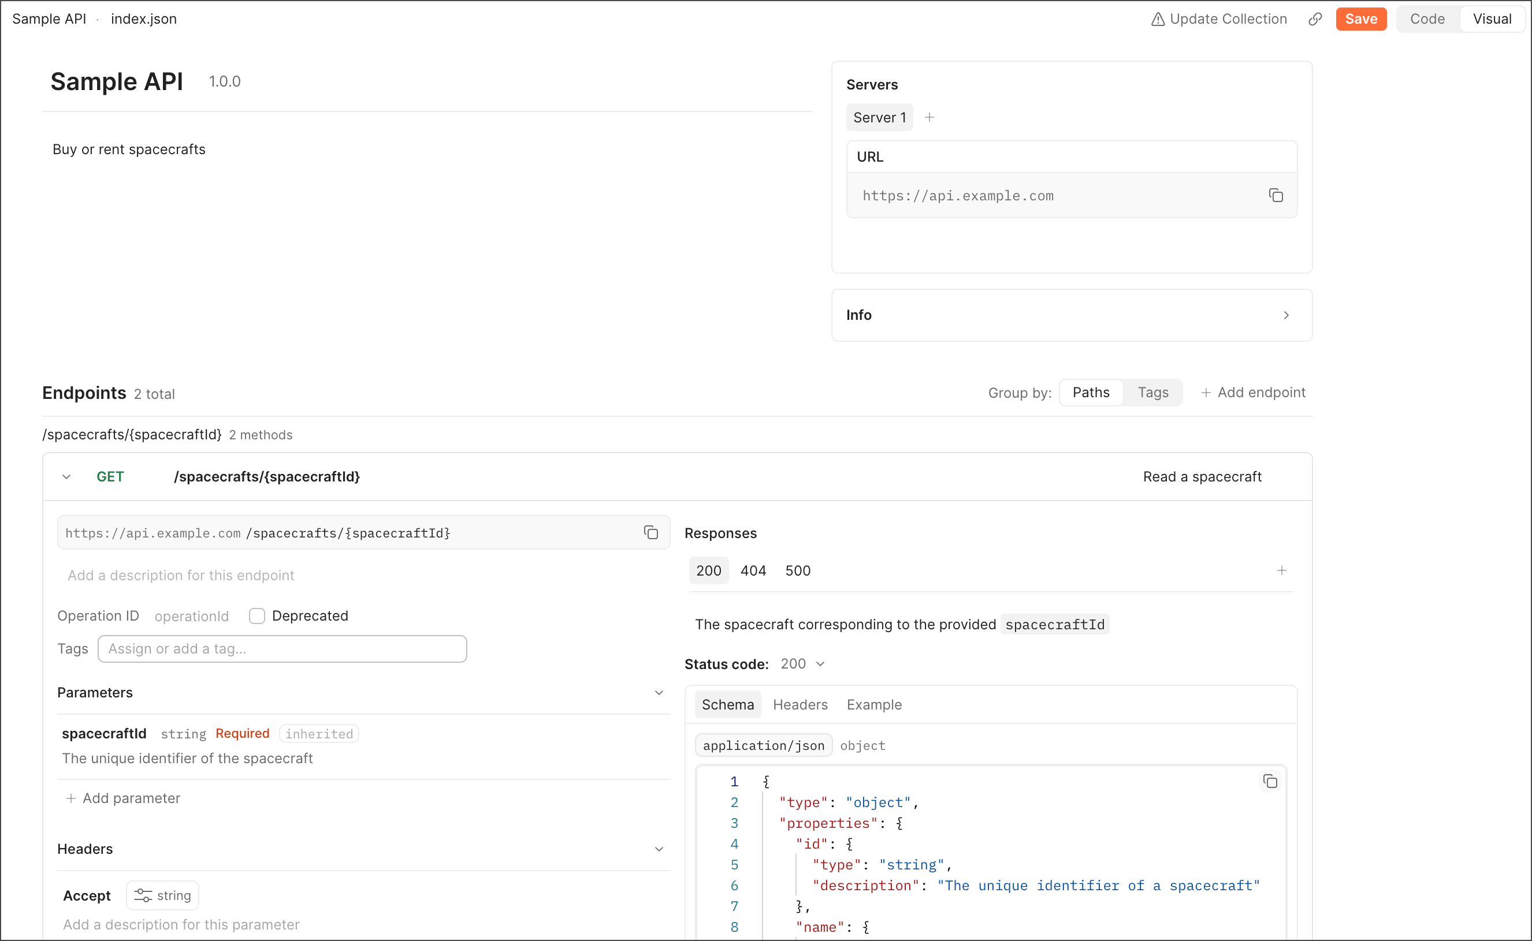Open the Example tab

(874, 704)
